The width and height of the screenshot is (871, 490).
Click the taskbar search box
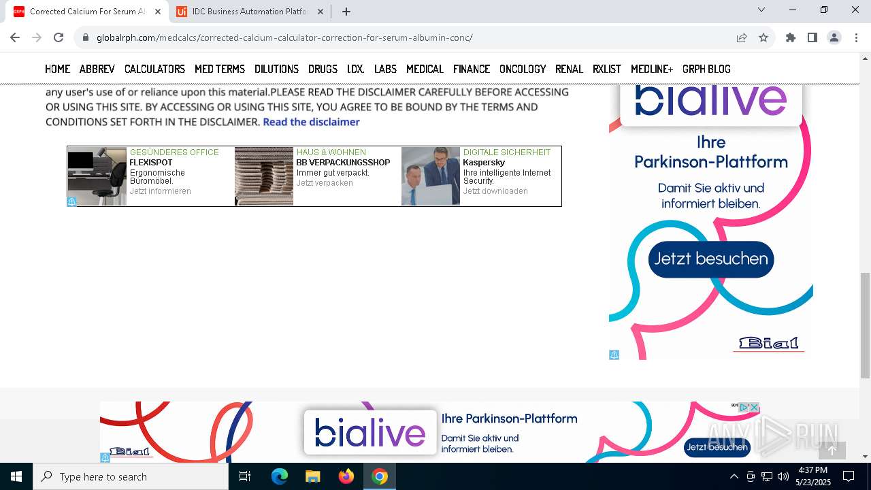(131, 476)
